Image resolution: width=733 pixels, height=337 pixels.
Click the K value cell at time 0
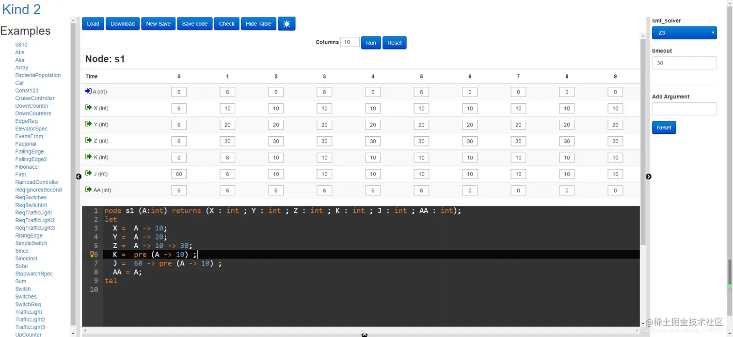[x=179, y=158]
